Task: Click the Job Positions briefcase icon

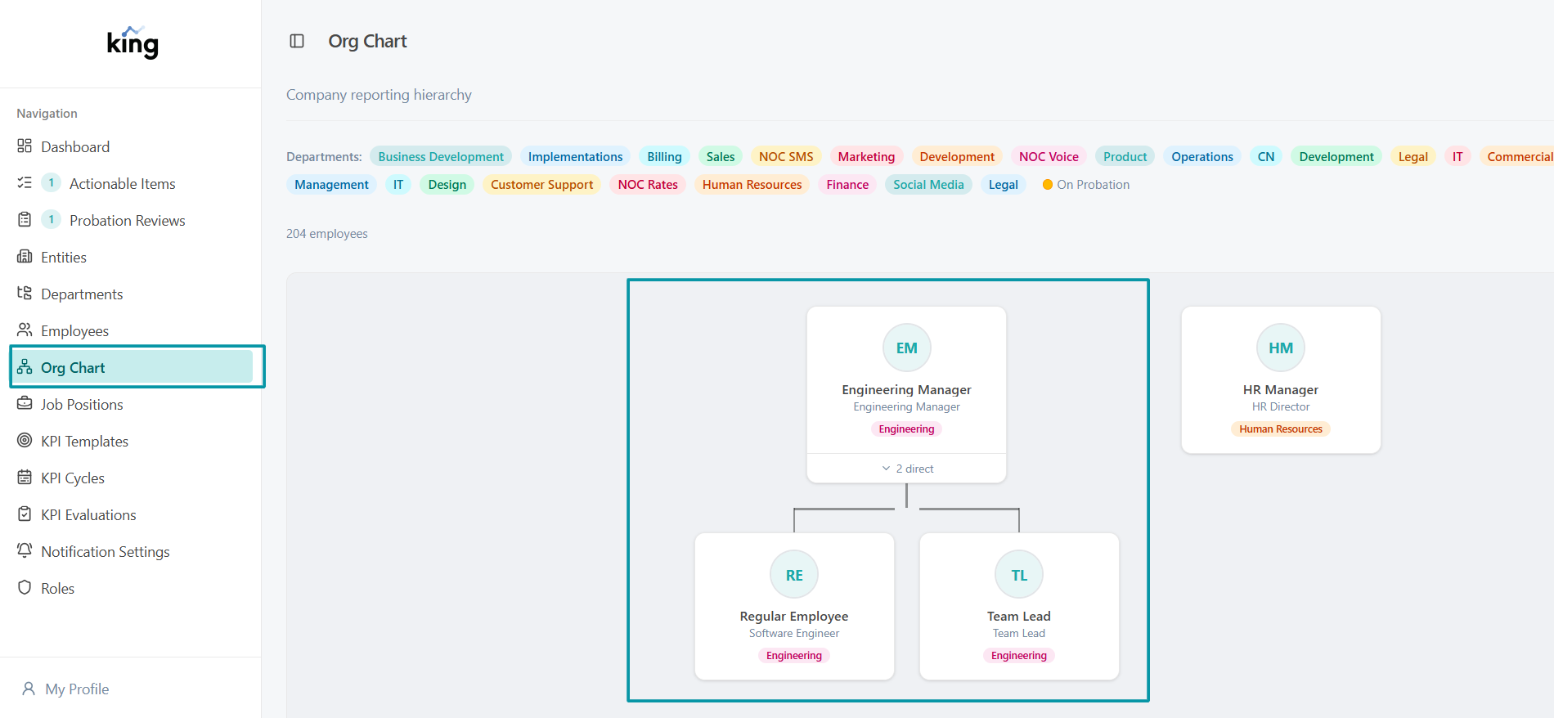Action: click(25, 404)
